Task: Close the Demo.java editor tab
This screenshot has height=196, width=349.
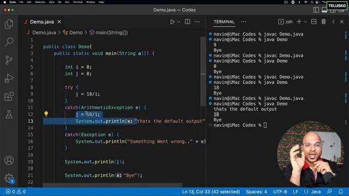Action: pos(59,22)
